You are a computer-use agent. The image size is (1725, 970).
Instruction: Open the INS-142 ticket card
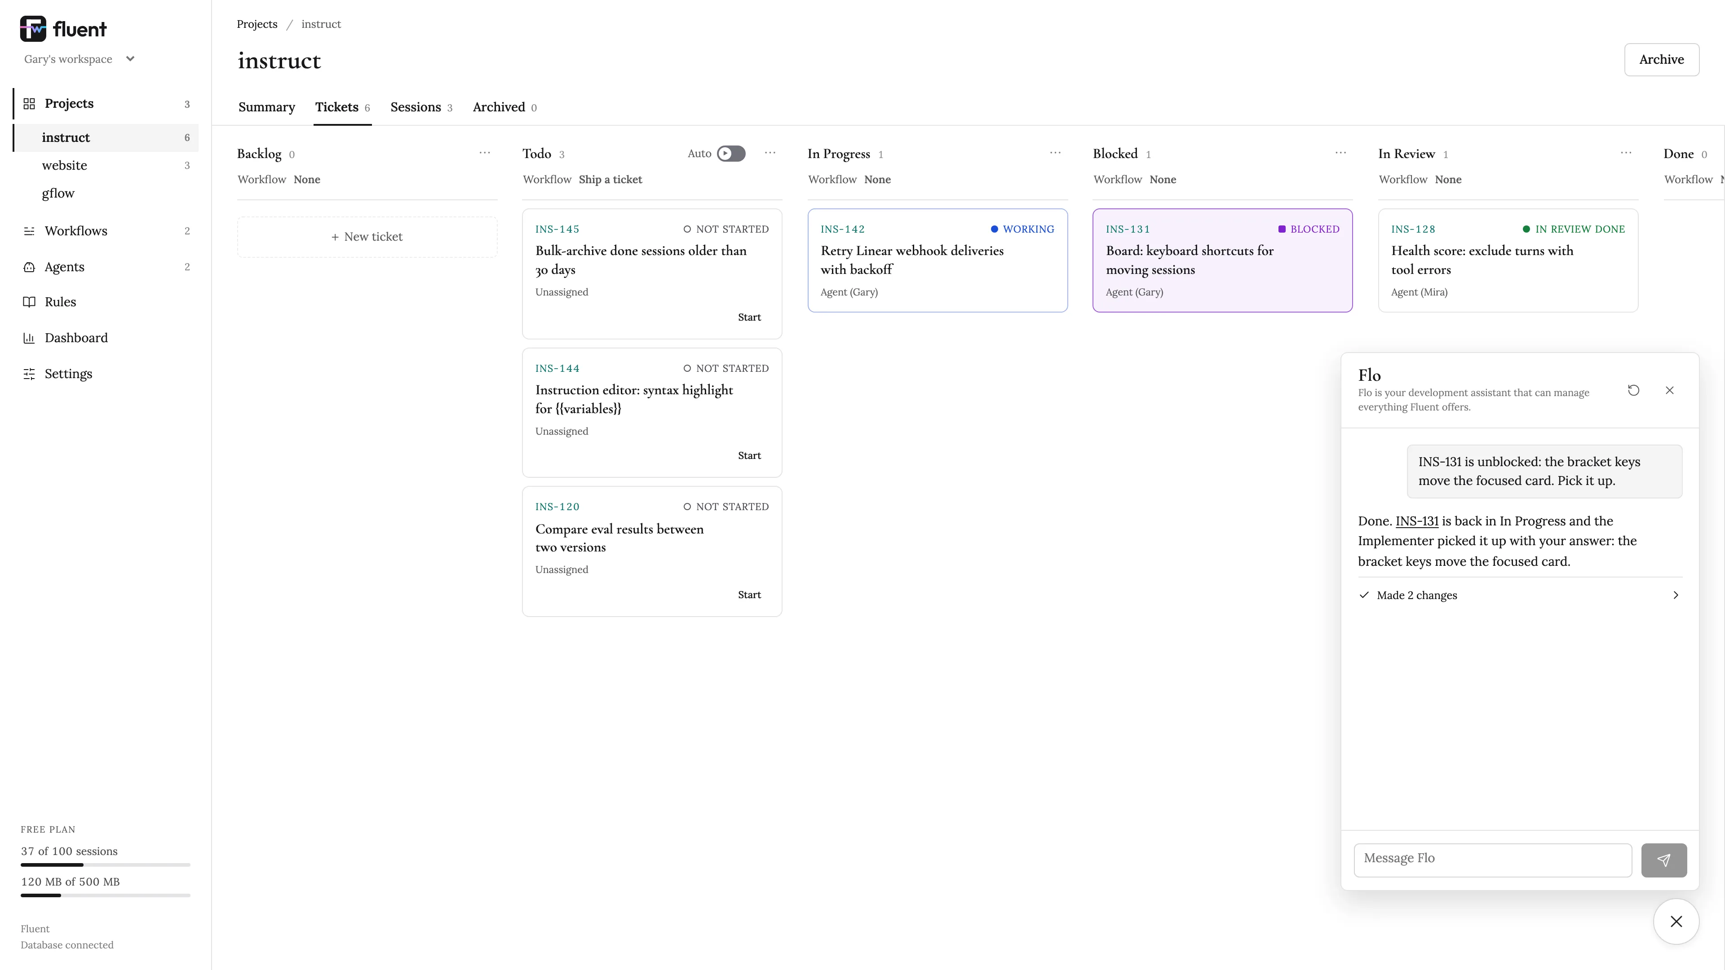938,260
